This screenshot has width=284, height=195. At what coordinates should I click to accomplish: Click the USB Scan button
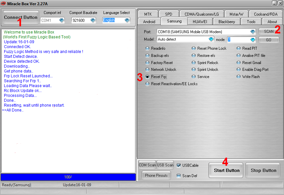click(x=165, y=165)
